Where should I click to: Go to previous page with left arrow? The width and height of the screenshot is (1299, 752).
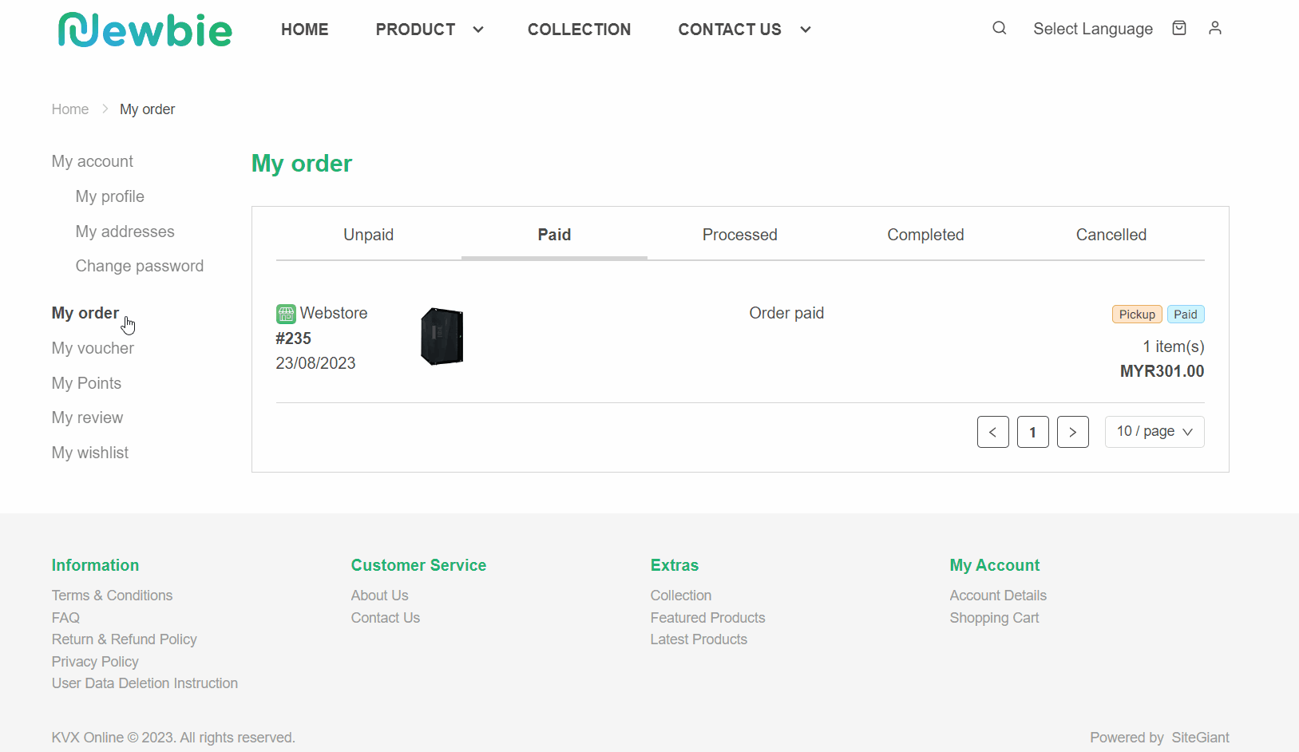tap(993, 432)
